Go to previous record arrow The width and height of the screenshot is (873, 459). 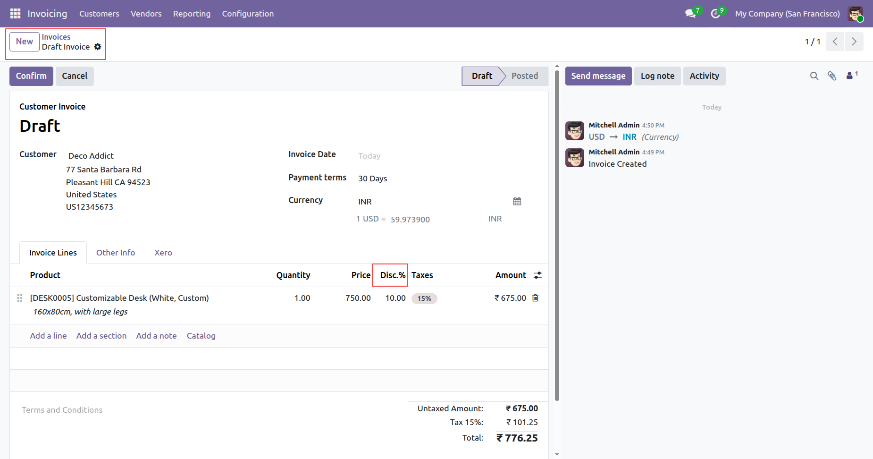click(x=835, y=42)
